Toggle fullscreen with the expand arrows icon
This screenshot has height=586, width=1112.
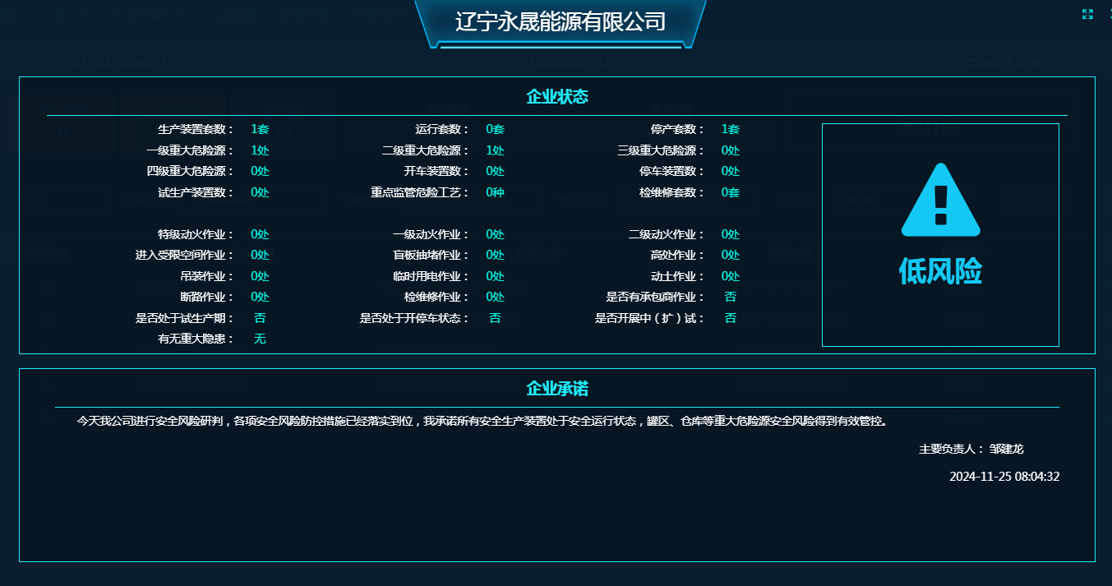(x=1087, y=14)
